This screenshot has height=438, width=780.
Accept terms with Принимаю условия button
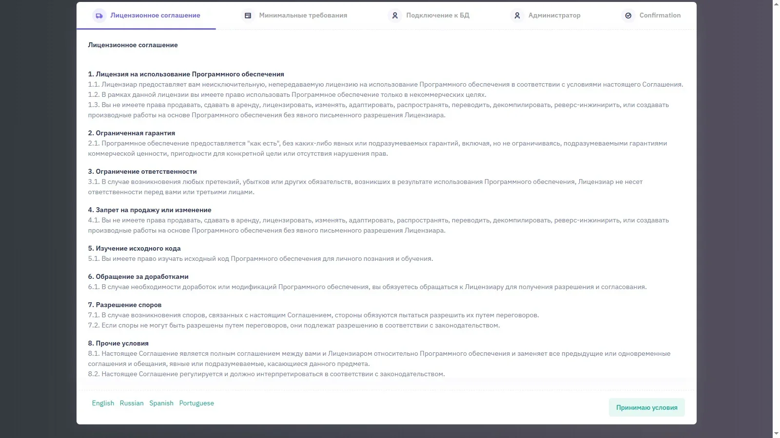pos(646,407)
